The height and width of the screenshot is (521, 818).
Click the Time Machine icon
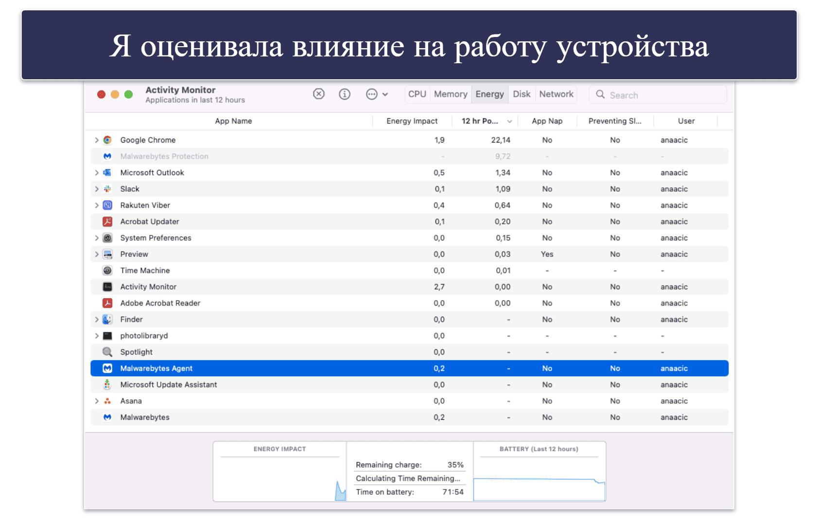click(x=107, y=270)
